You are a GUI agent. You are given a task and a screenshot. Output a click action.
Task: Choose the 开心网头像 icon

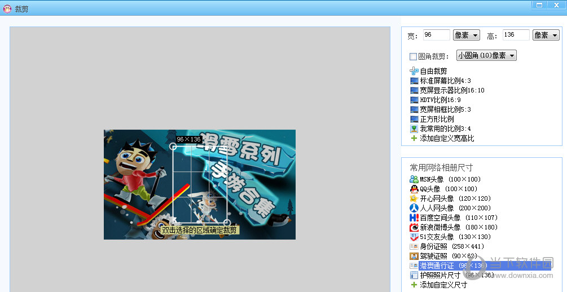coord(414,198)
